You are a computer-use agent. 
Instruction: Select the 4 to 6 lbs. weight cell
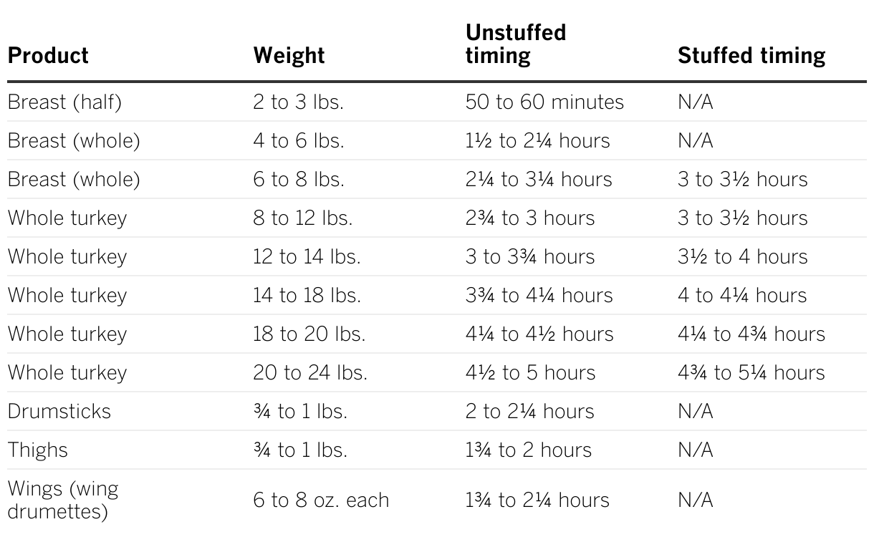[x=298, y=141]
